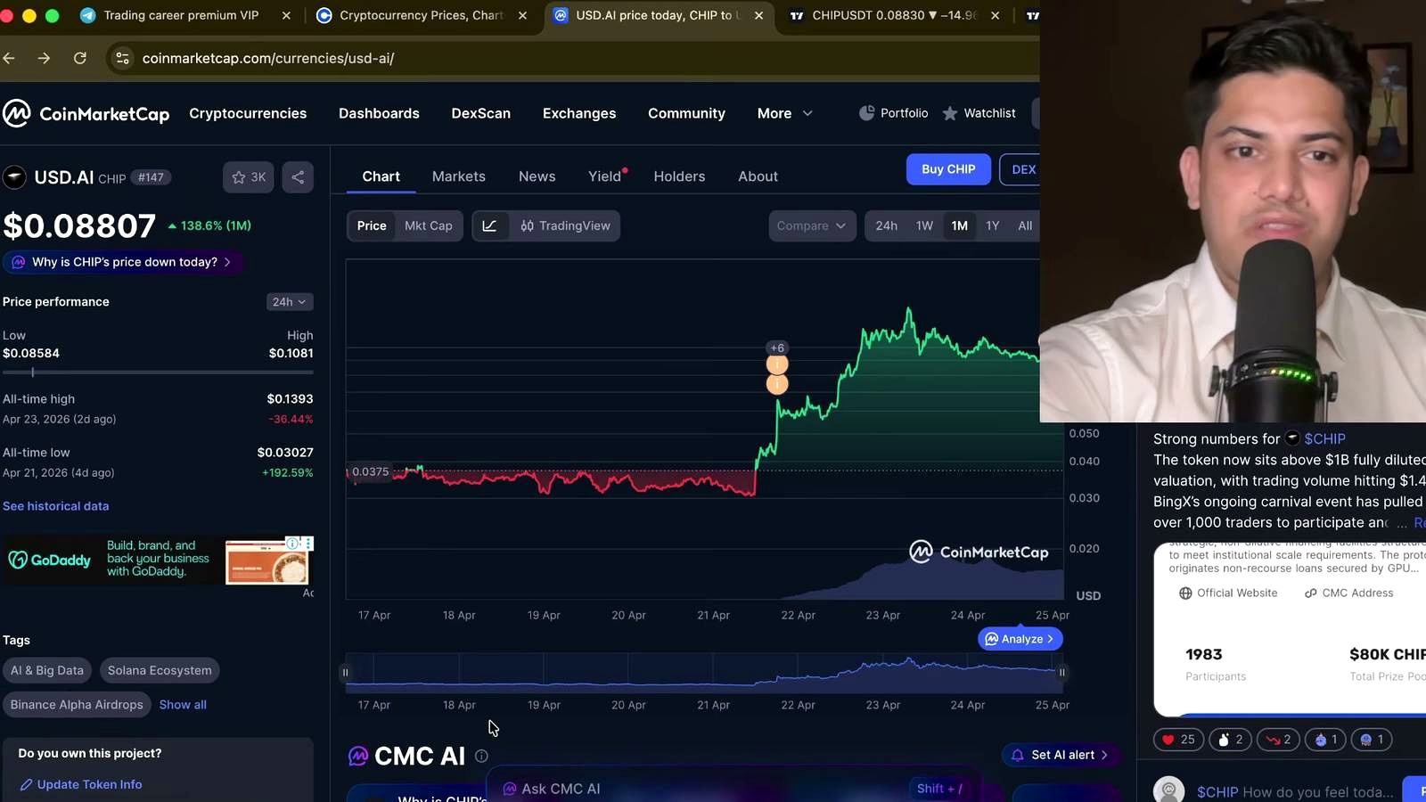Screen dimensions: 1426x802
Task: Click the Set AI alert button
Action: (1061, 755)
